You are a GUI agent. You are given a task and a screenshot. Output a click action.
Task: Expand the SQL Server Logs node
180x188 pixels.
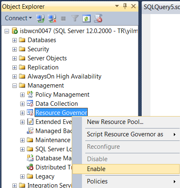(x=22, y=149)
